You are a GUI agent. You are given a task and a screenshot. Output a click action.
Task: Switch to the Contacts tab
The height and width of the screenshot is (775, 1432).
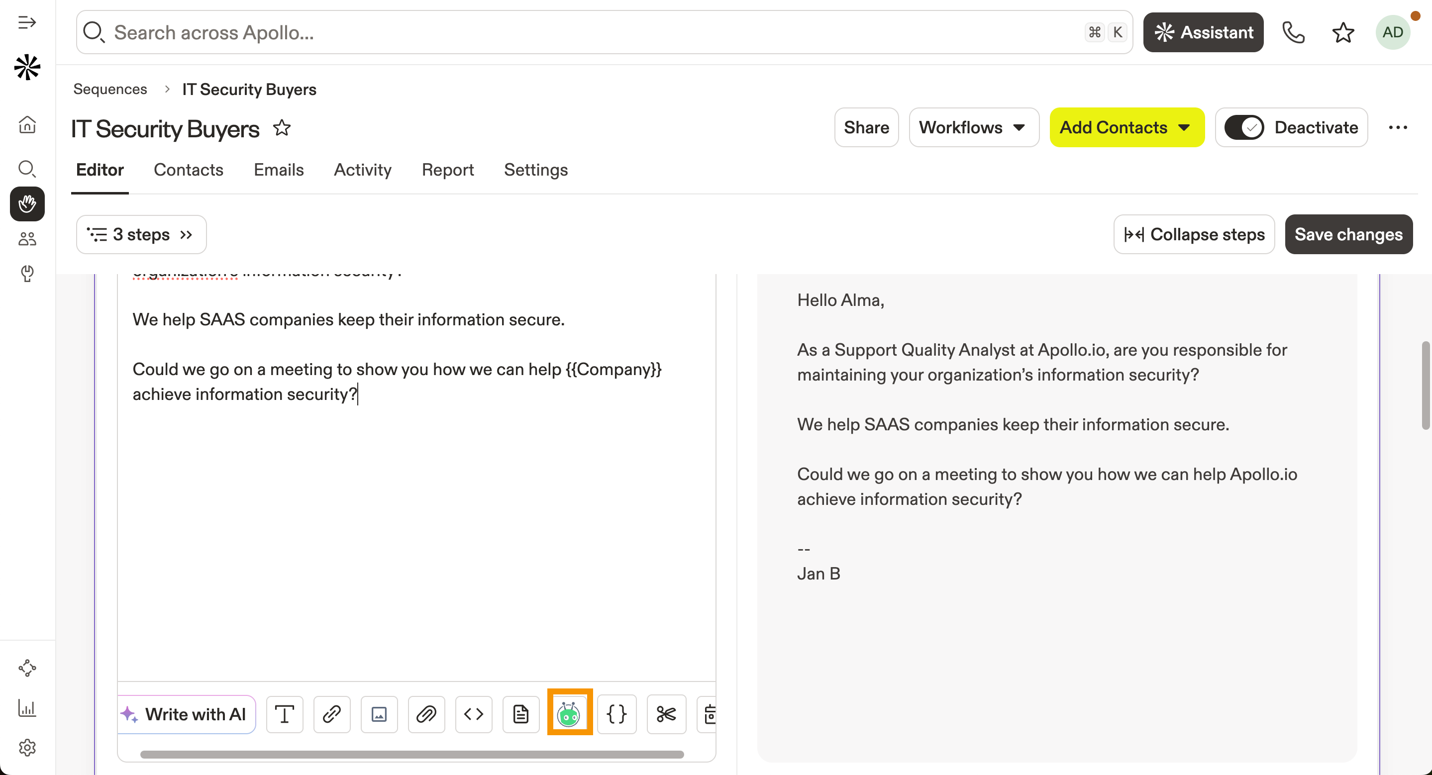point(188,170)
